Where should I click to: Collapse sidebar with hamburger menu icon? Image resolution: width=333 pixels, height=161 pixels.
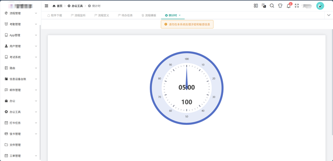click(x=47, y=6)
